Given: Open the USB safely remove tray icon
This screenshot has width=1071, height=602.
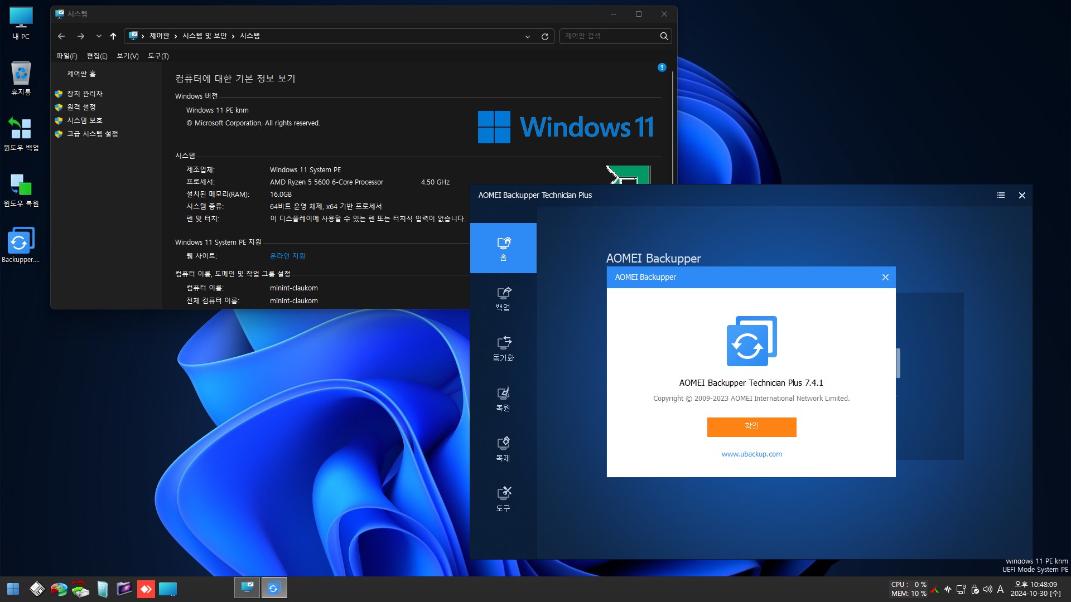Looking at the screenshot, I should pyautogui.click(x=974, y=589).
